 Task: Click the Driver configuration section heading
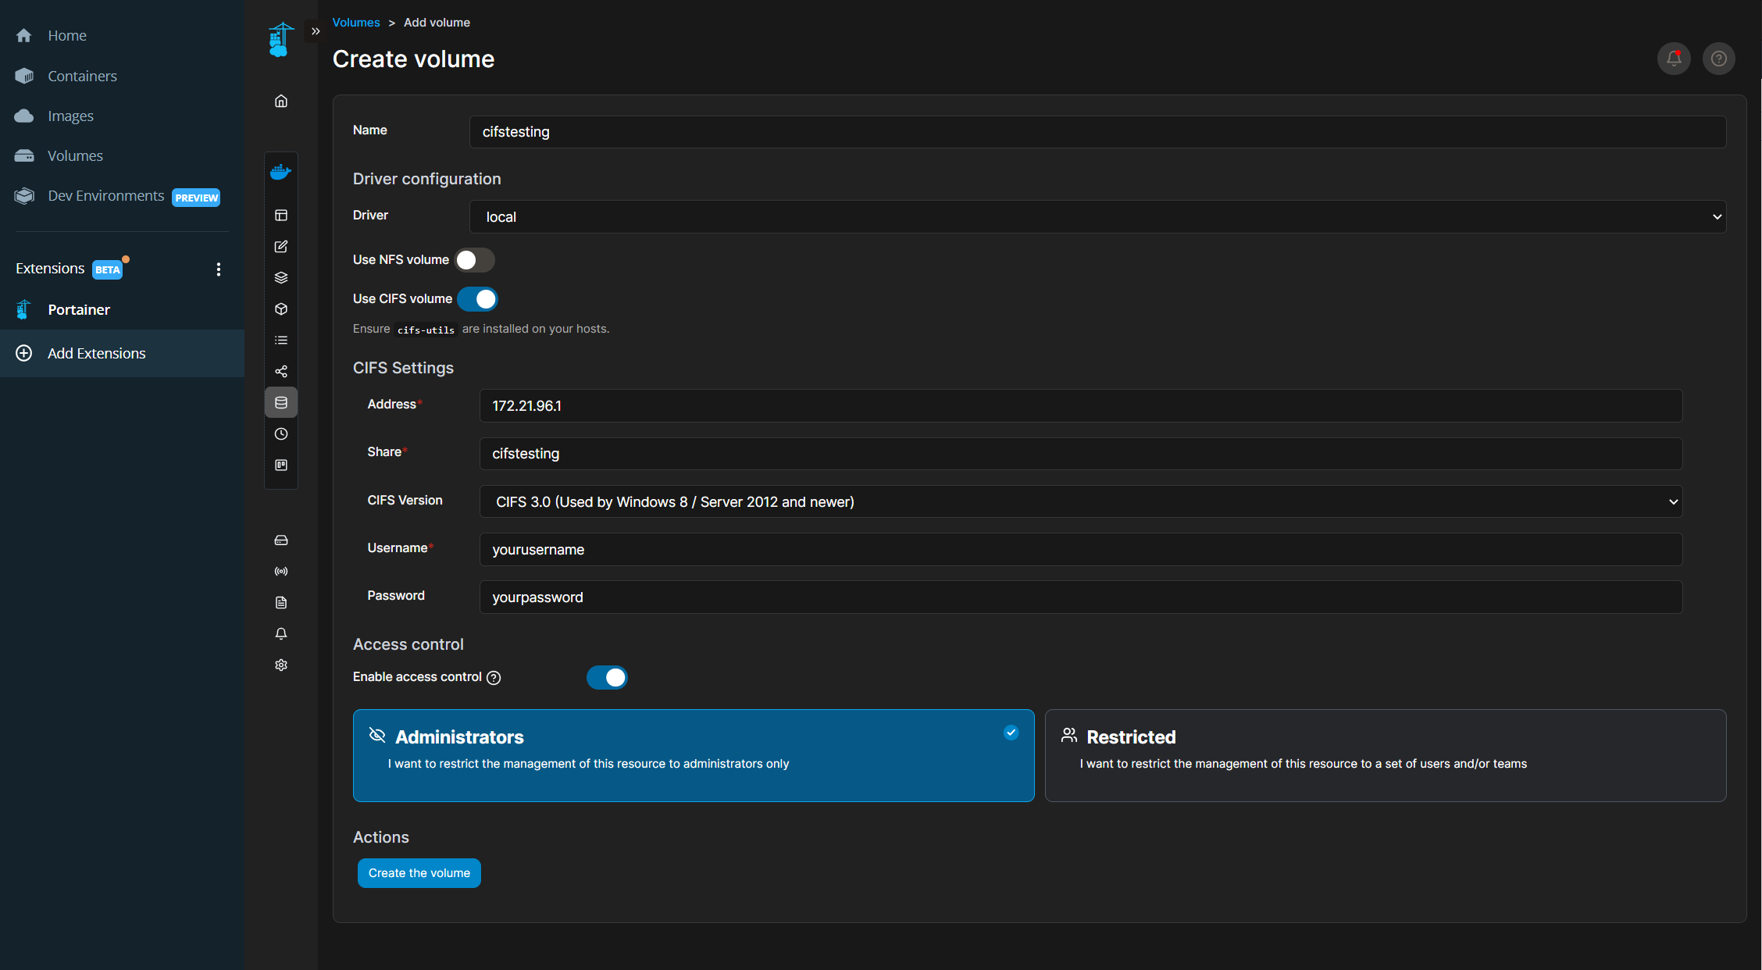point(427,179)
